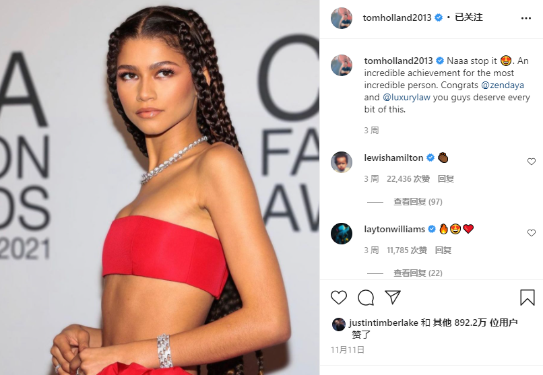Open lewishamilton's avatar
The height and width of the screenshot is (375, 543).
[342, 162]
